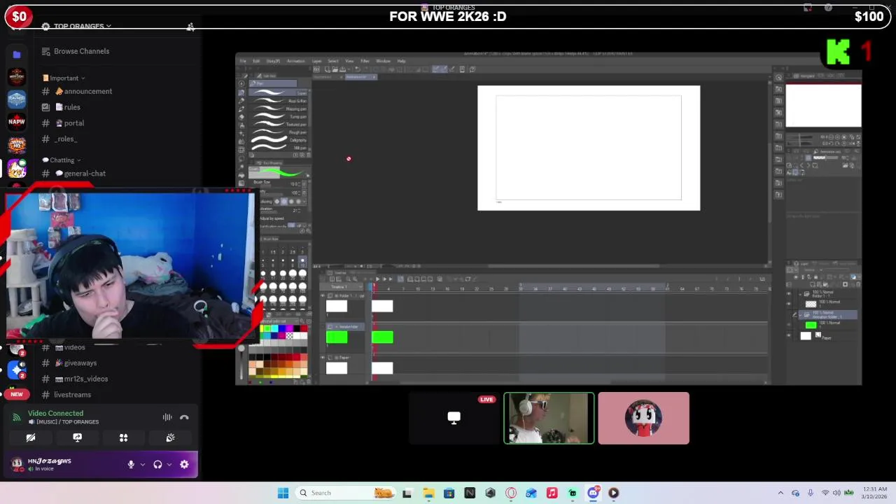Open the Discord Activities launcher icon
The image size is (896, 504).
[123, 437]
